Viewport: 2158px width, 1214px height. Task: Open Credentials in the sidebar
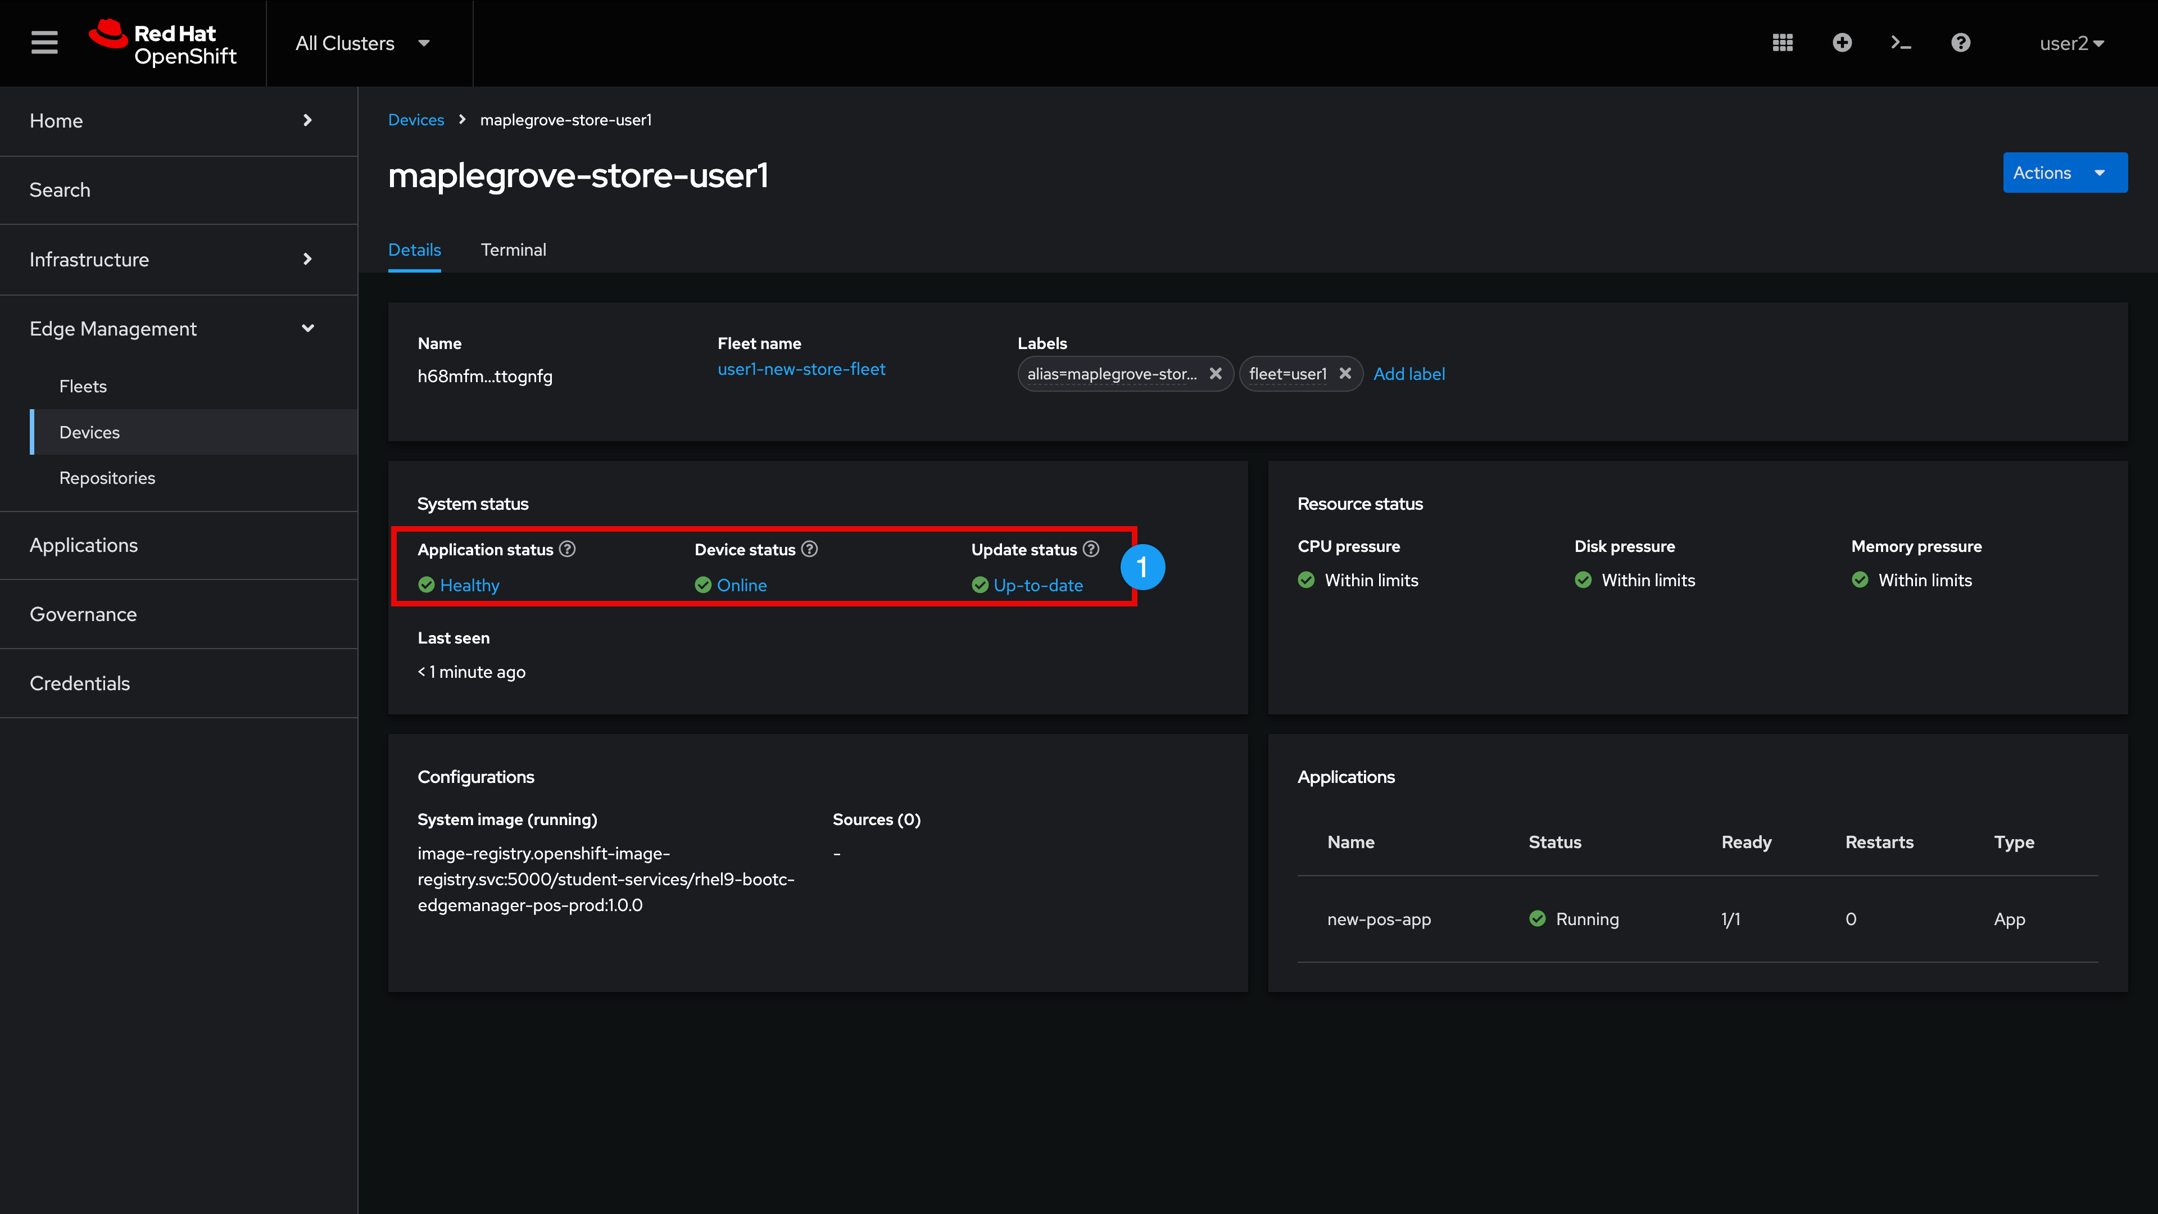[x=179, y=683]
